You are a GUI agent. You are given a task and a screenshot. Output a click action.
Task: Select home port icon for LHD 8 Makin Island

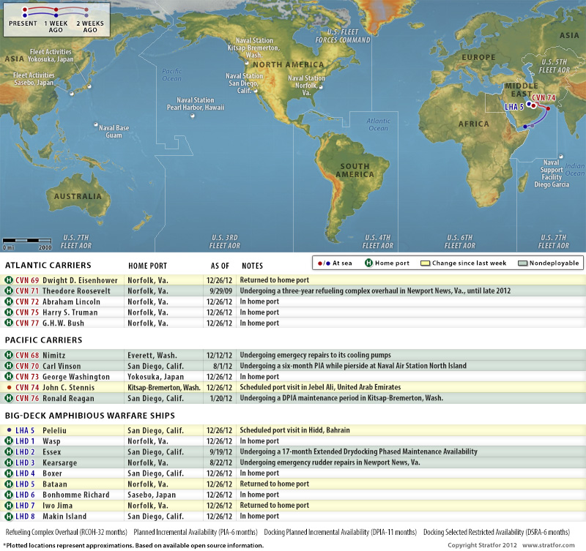click(x=9, y=517)
